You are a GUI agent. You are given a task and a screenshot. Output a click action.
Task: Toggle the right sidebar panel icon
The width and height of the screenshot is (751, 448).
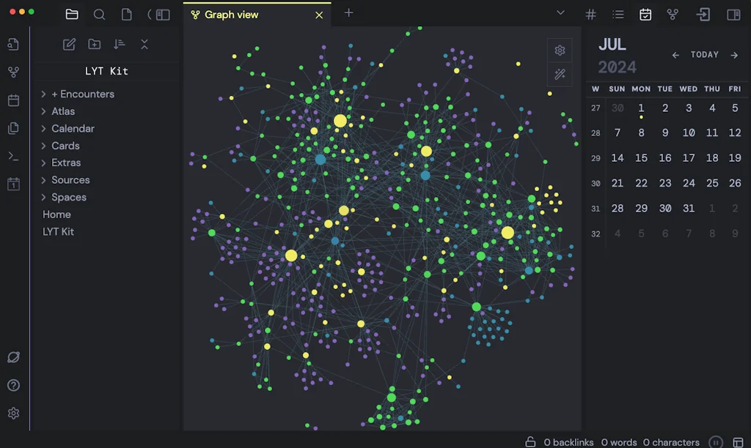coord(733,15)
